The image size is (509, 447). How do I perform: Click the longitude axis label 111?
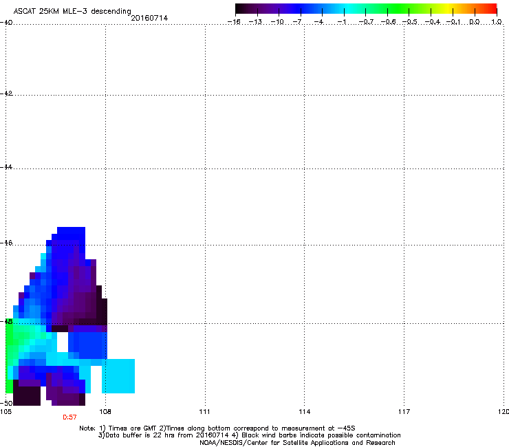tap(204, 412)
